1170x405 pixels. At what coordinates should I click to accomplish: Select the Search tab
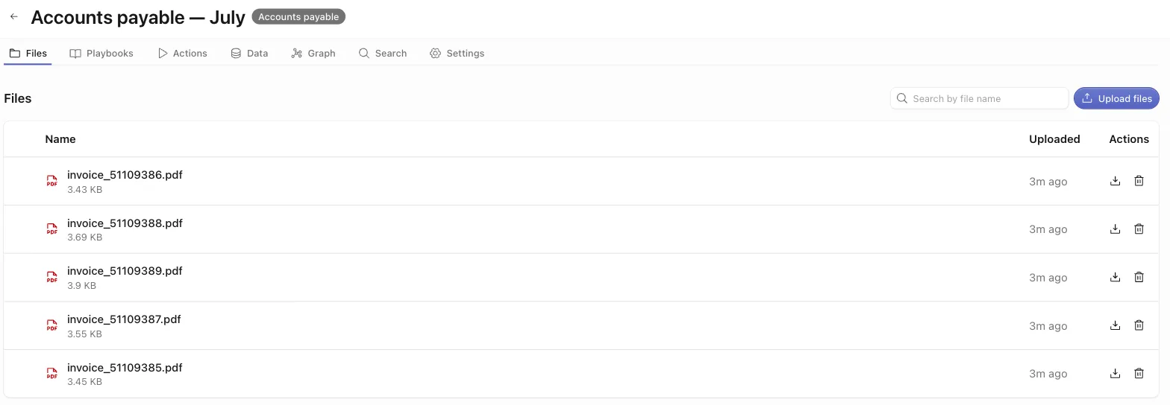[383, 54]
